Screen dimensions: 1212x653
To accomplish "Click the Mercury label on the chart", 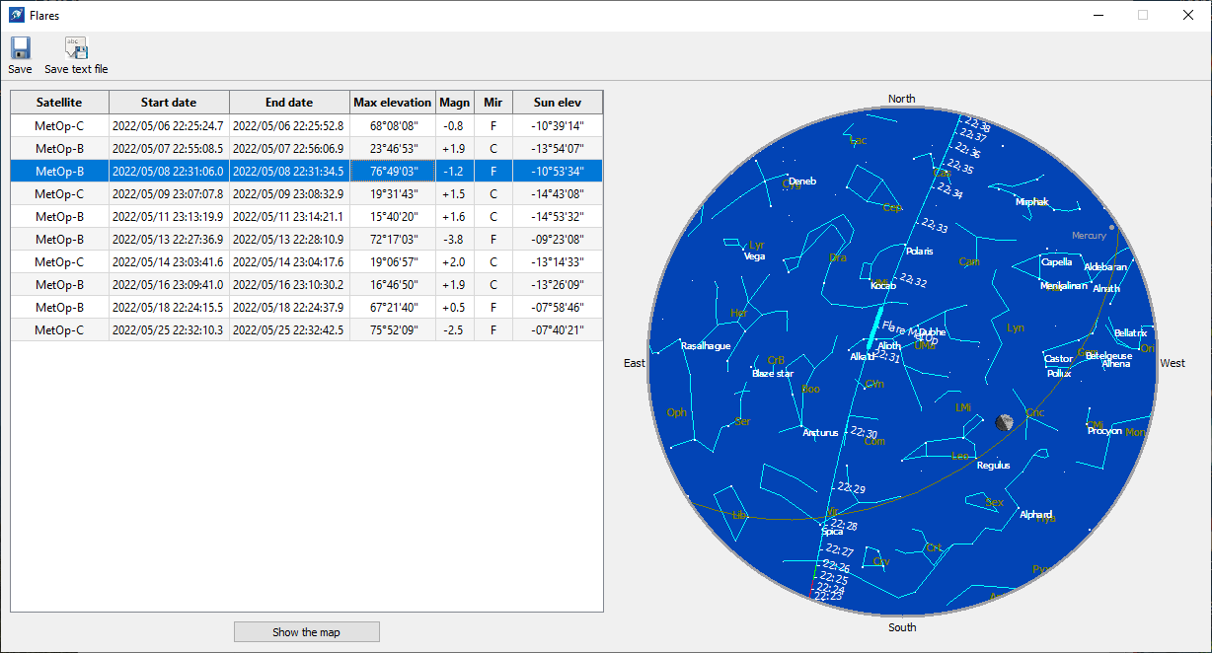I will pos(1090,236).
